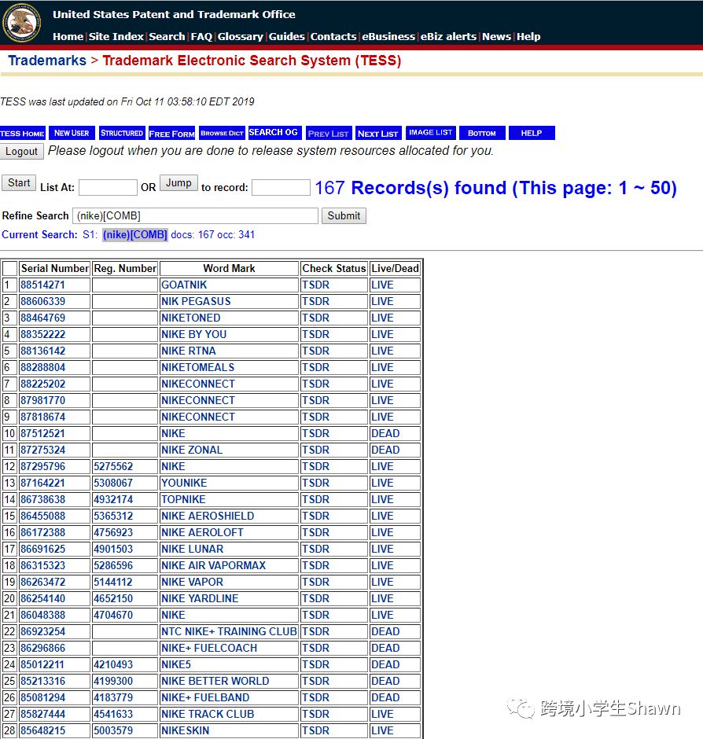
Task: Go to the Next List page
Action: tap(378, 133)
